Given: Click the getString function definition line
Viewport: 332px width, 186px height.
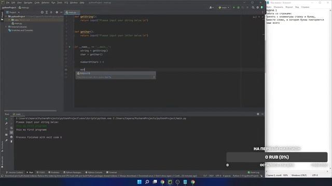Looking at the screenshot, I should point(85,17).
